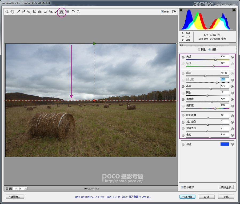
Task: Toggle the 预览 preview checkbox
Action: (162, 12)
